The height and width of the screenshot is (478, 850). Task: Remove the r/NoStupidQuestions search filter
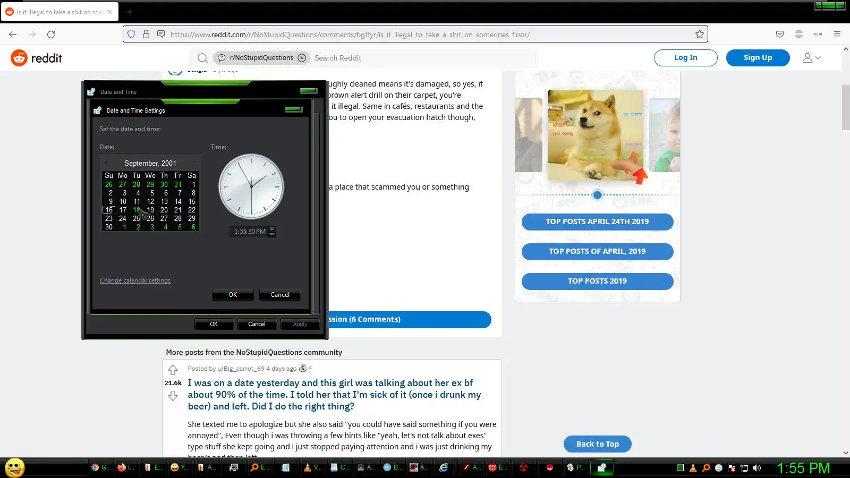[302, 58]
